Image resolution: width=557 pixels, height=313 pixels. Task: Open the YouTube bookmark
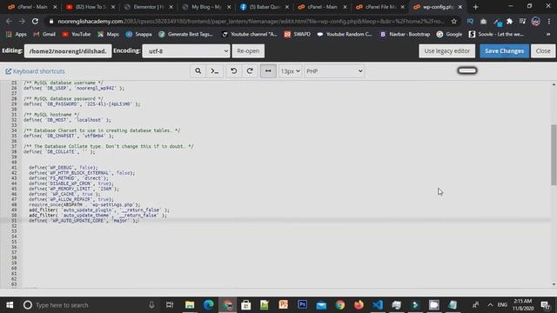tap(77, 34)
